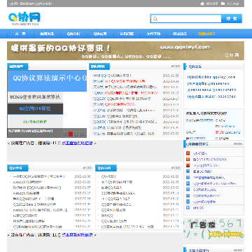Select the WEBQQ登录密码加密算法 slide item
252x252 pixels.
tap(35, 97)
